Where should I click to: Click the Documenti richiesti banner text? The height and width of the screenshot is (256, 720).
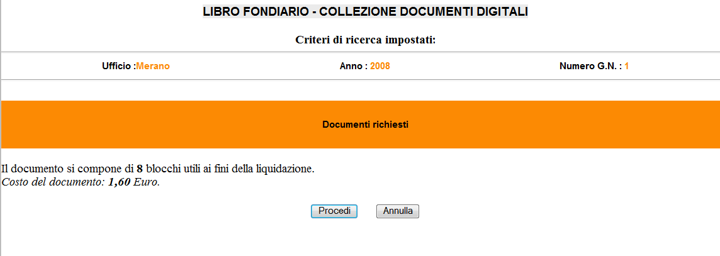click(366, 125)
